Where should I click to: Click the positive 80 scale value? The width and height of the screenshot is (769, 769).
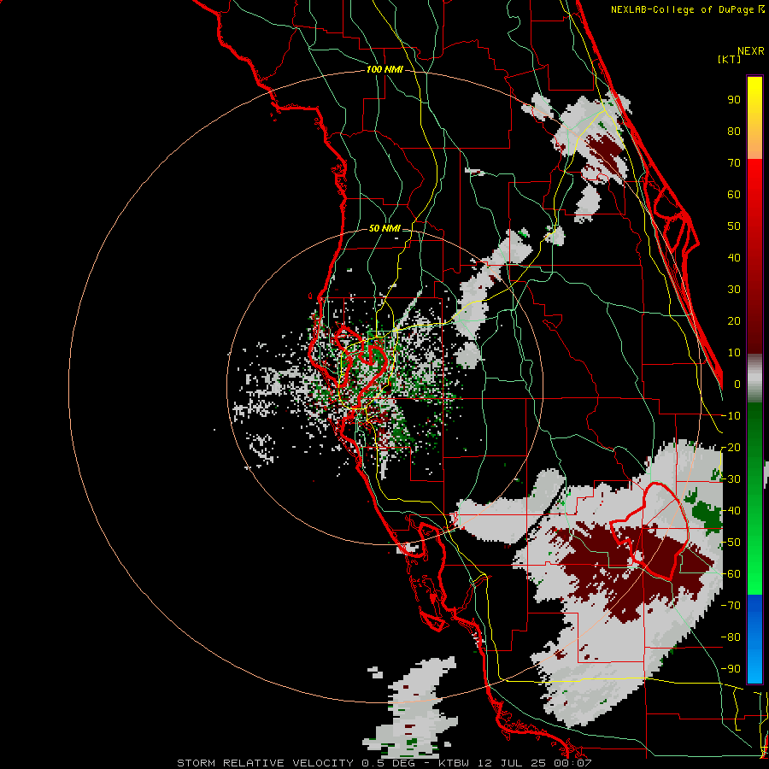coord(734,131)
